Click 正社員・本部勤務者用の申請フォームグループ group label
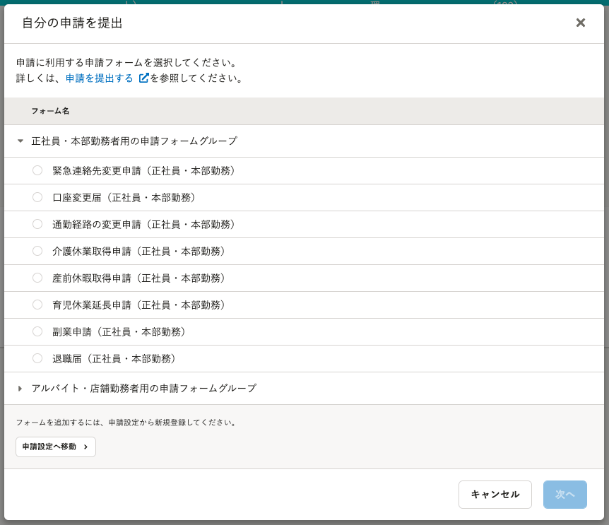The width and height of the screenshot is (609, 525). [x=134, y=141]
